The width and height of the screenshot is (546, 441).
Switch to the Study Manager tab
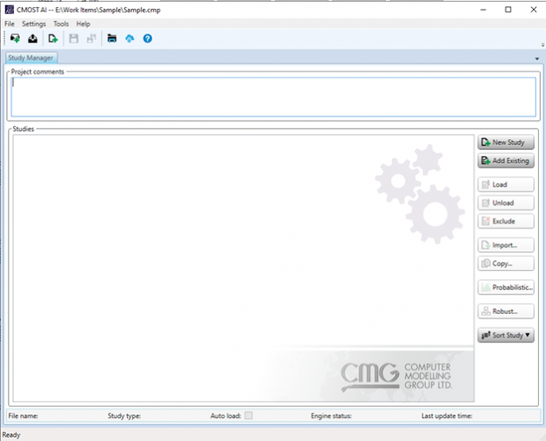tap(33, 57)
